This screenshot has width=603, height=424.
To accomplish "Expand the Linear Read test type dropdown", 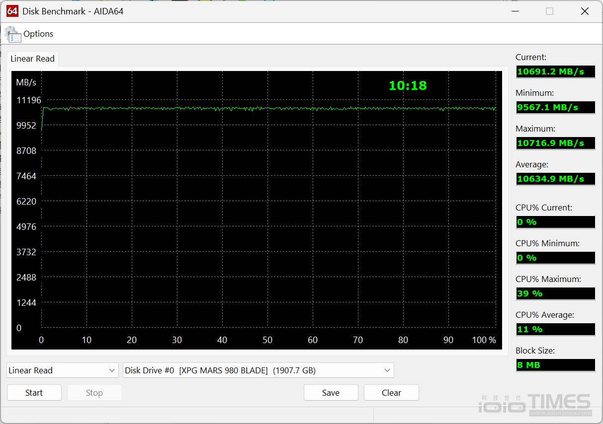I will click(62, 370).
